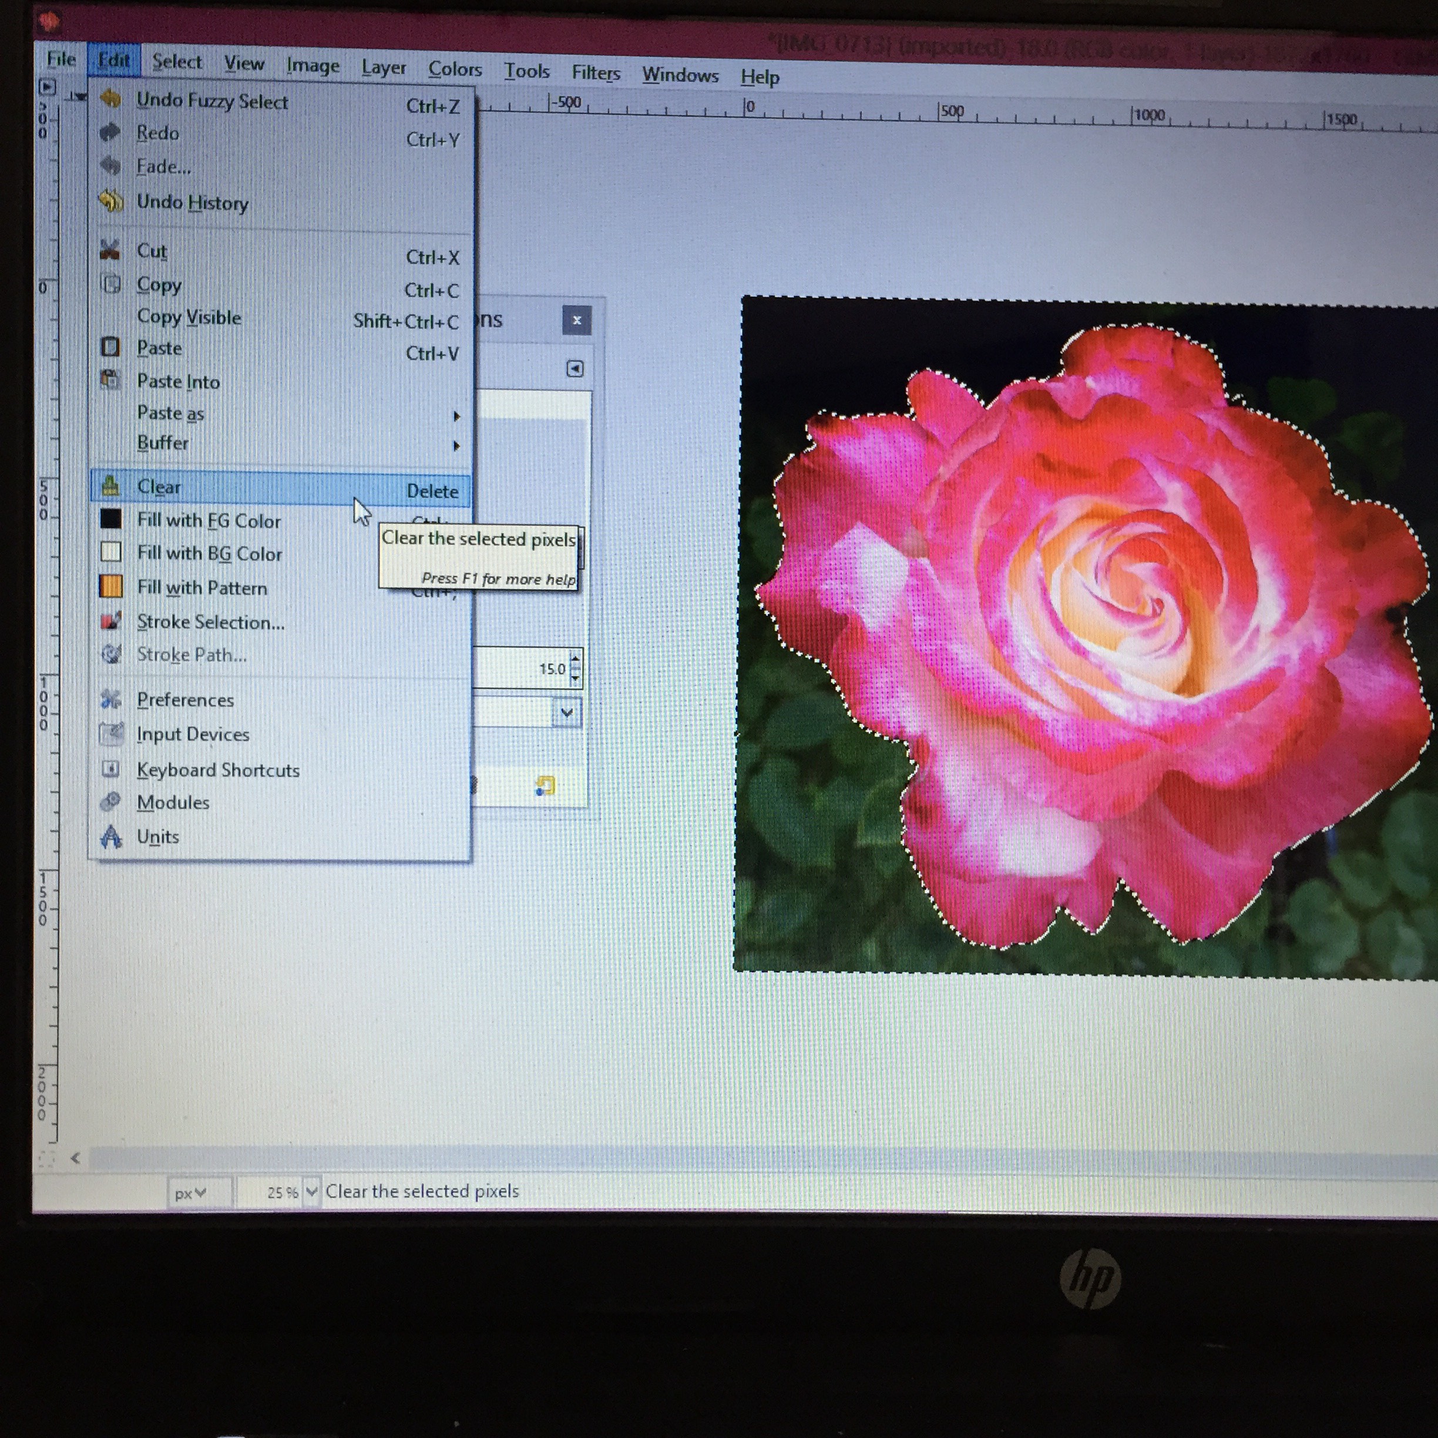
Task: Choose Copy Visible from Edit menu
Action: [280, 318]
